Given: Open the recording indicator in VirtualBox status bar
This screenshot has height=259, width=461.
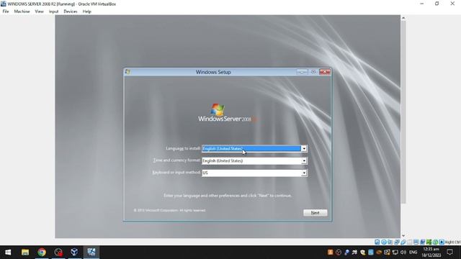Looking at the screenshot, I should click(423, 242).
